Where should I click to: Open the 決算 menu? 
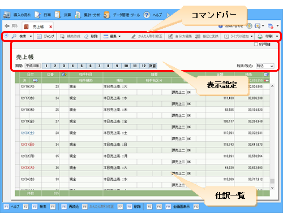click(63, 15)
